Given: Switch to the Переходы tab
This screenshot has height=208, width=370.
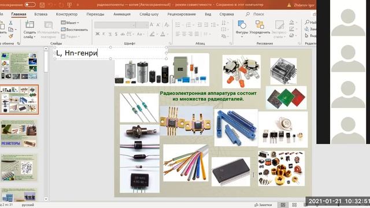Looking at the screenshot, I should point(95,14).
